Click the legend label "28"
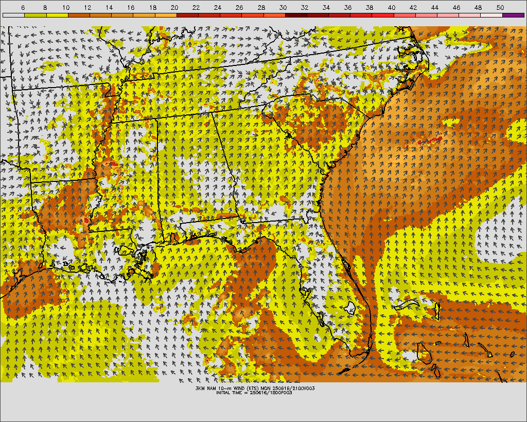 261,7
